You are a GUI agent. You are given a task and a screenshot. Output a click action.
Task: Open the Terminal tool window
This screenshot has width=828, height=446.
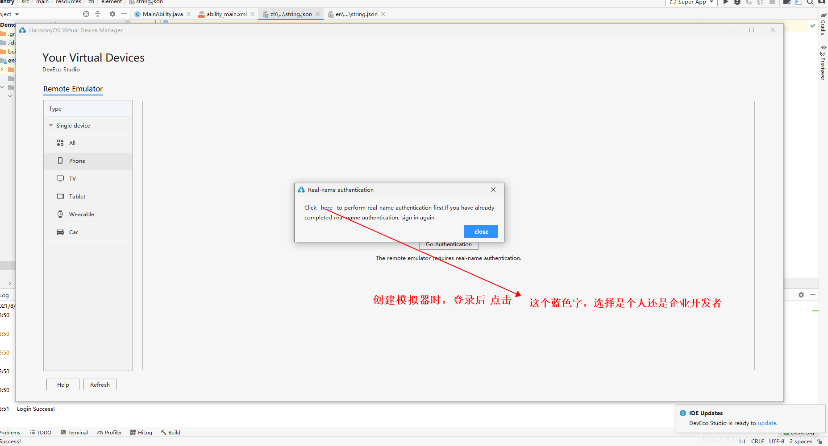(x=74, y=433)
